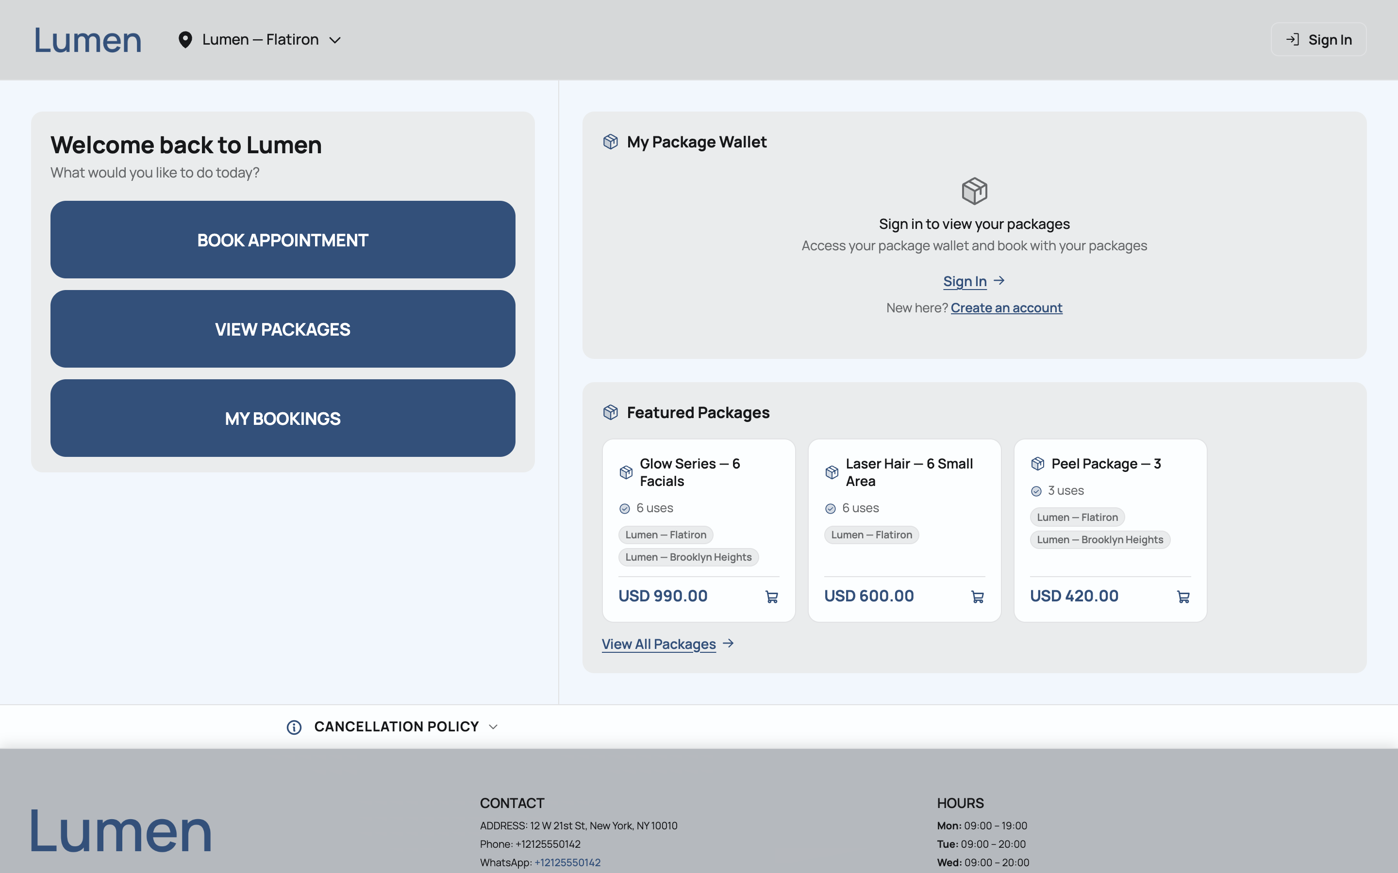Click the large package icon in wallet

tap(974, 191)
